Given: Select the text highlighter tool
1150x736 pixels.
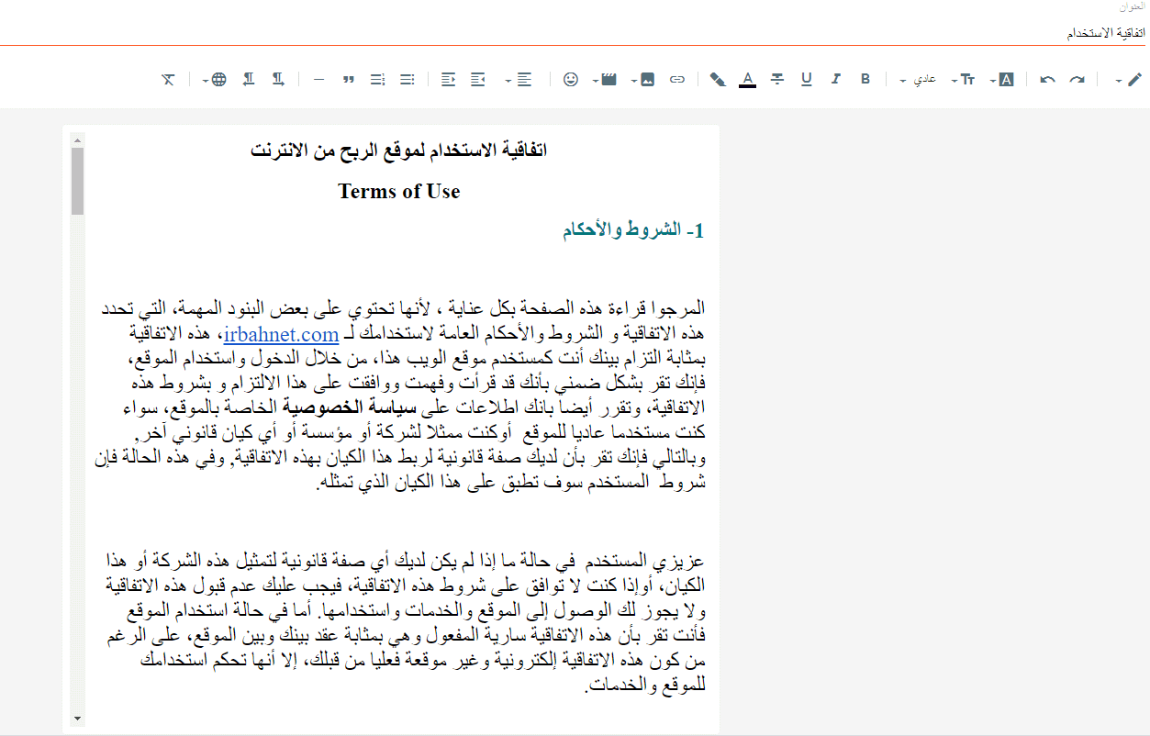Looking at the screenshot, I should pos(717,79).
